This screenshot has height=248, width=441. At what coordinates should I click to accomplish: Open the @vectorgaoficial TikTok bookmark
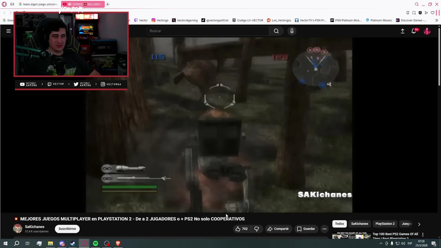coord(215,20)
